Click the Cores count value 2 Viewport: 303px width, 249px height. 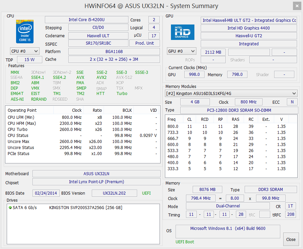coord(154,20)
